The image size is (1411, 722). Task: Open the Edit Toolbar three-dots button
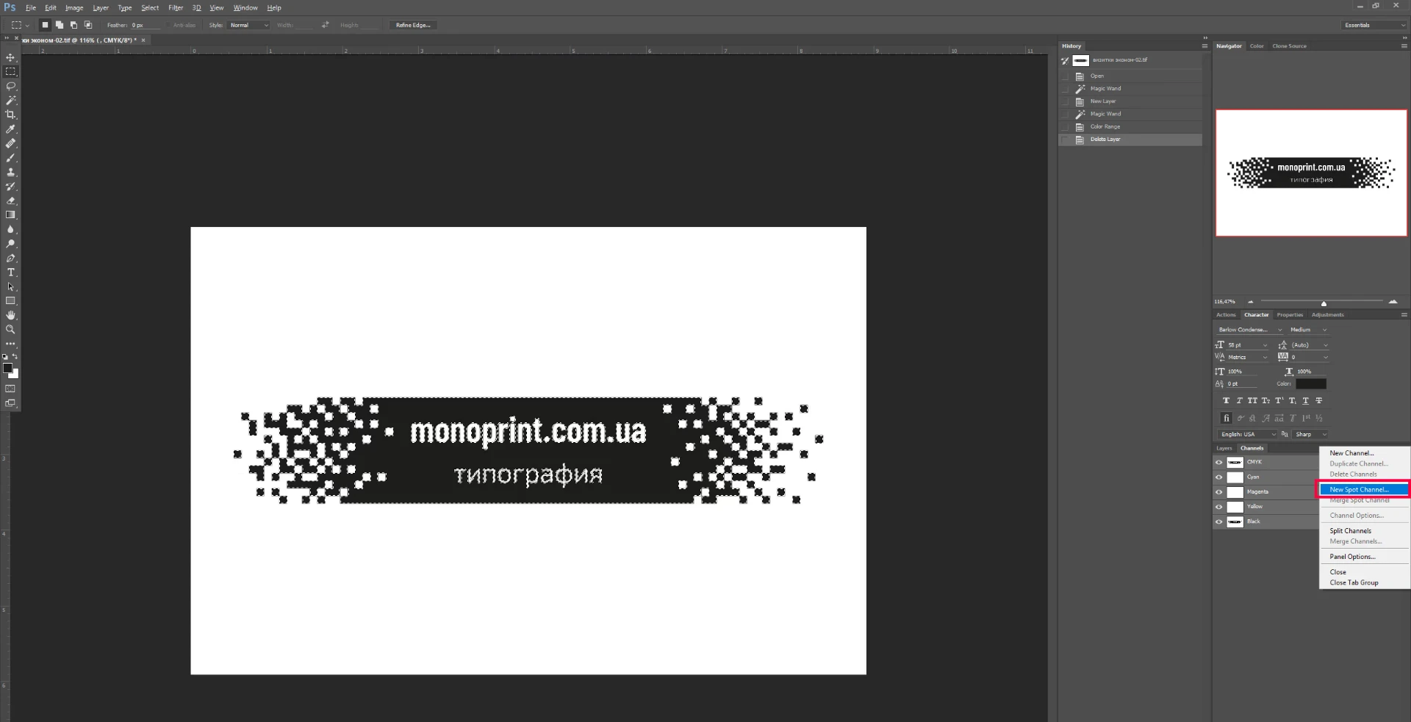pyautogui.click(x=10, y=344)
